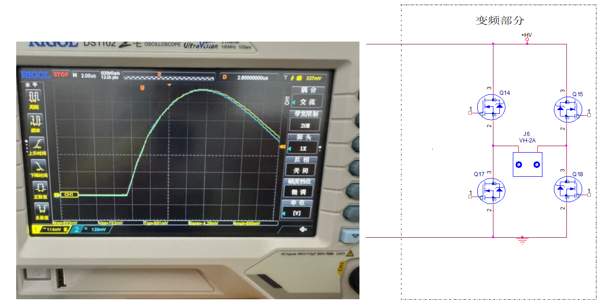608x308 pixels.
Task: Click the Max=693mV measurement
Action: pyautogui.click(x=65, y=223)
